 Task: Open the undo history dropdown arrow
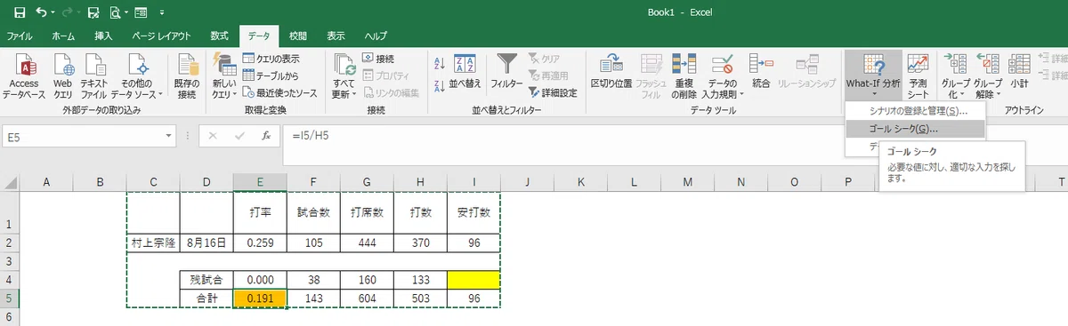(x=53, y=13)
